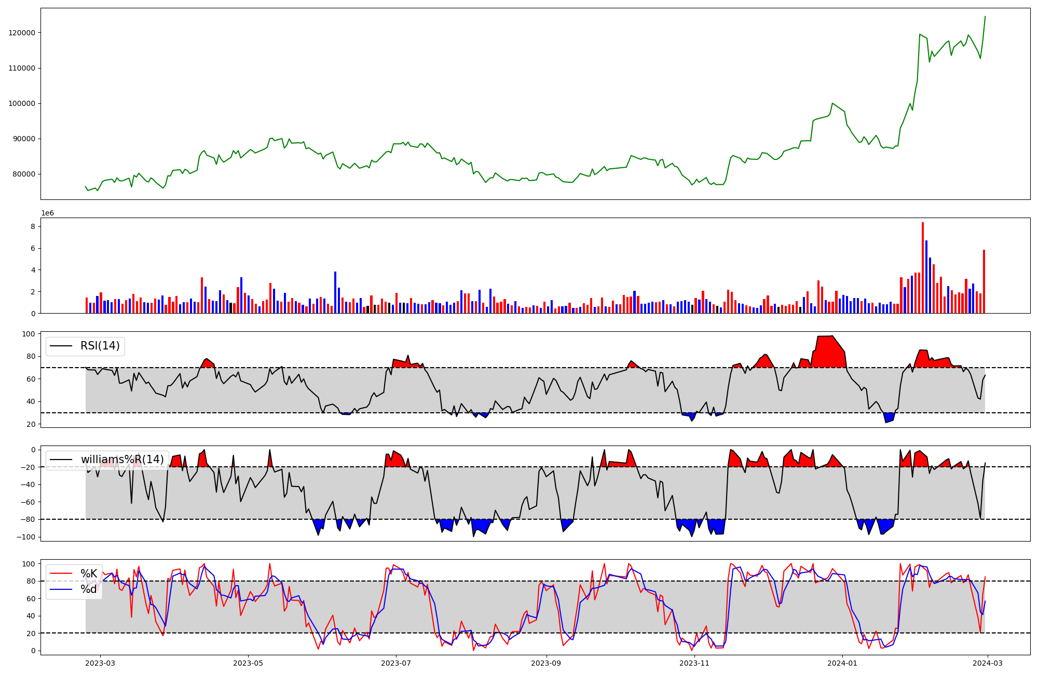The width and height of the screenshot is (1038, 675).
Task: Click the 2023-09 x-axis date label
Action: click(547, 663)
